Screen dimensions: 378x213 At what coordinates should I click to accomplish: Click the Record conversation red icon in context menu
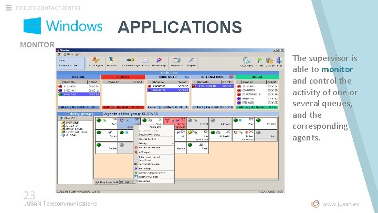[x=136, y=148]
